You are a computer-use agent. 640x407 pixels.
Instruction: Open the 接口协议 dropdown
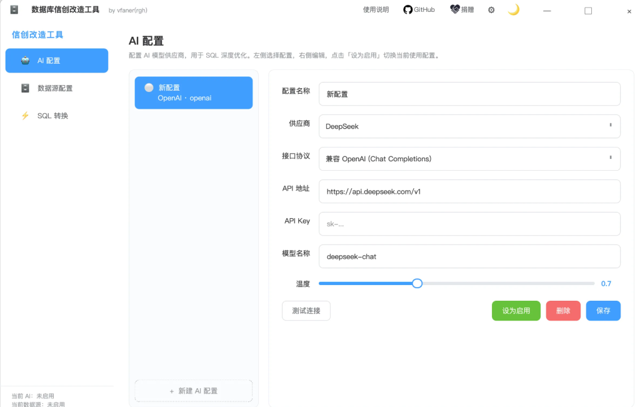point(469,159)
